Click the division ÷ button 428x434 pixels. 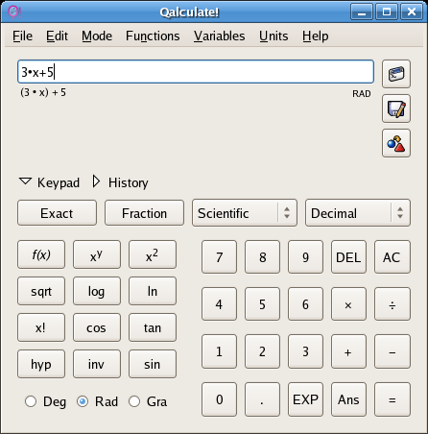pos(392,304)
